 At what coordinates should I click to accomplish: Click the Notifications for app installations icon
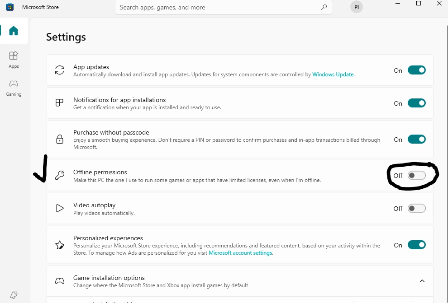point(59,103)
